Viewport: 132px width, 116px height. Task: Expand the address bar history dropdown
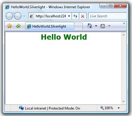[69, 16]
